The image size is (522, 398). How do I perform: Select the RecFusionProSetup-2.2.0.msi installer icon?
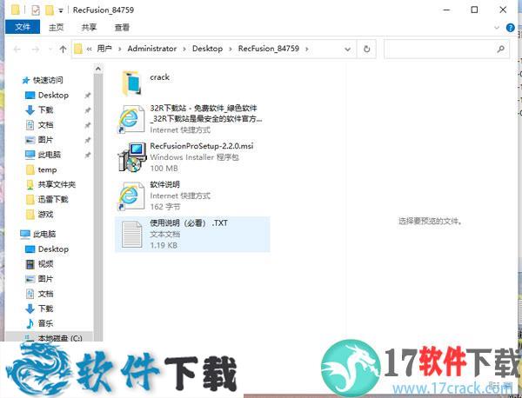point(132,157)
